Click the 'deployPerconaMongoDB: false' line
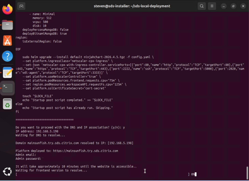 click(x=45, y=30)
